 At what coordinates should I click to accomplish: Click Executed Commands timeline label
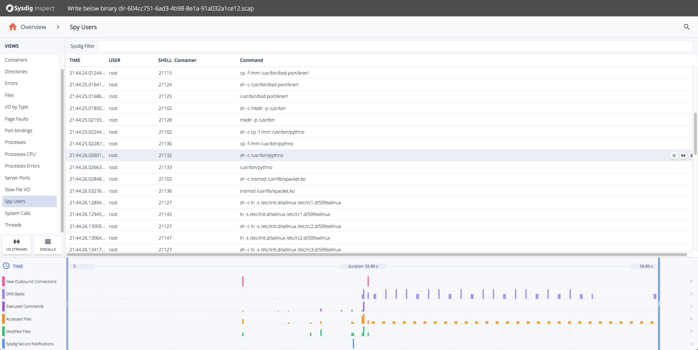click(x=25, y=306)
